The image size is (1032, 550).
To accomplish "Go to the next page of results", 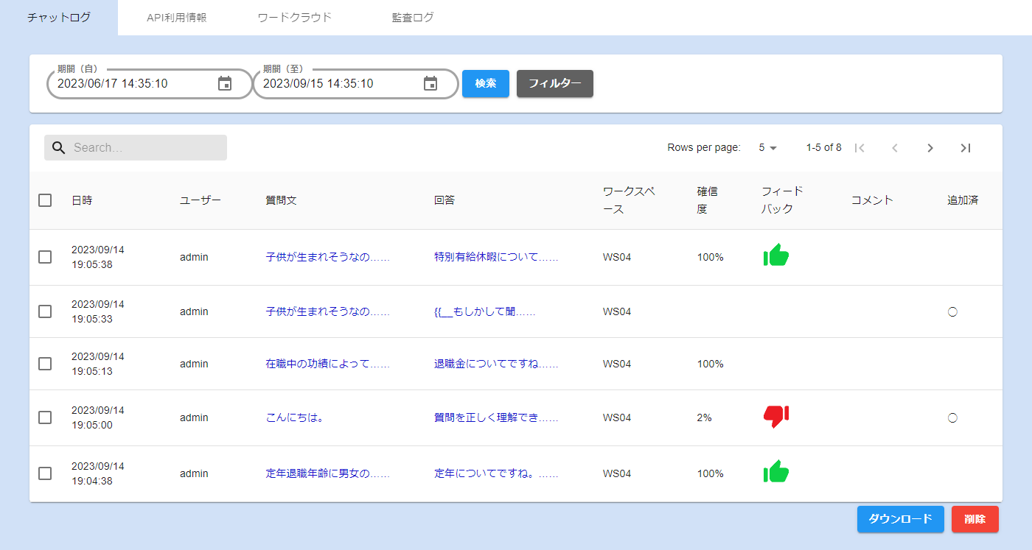I will [x=930, y=148].
